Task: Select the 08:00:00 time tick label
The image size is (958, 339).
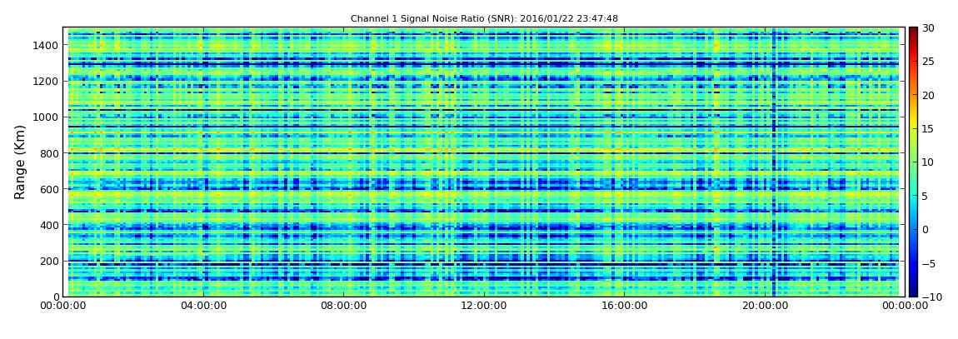Action: [343, 306]
